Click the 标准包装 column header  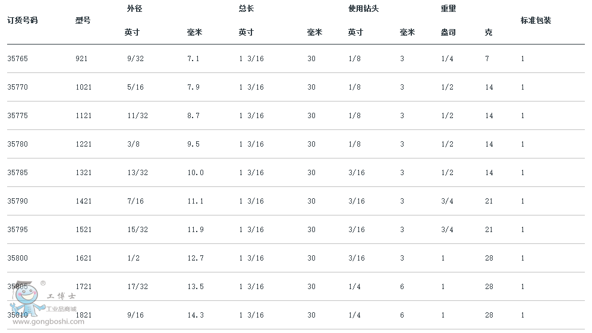[x=536, y=20]
